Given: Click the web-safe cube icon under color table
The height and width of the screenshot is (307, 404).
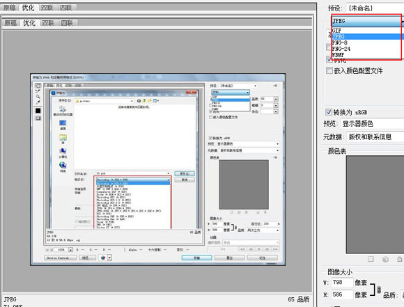Looking at the screenshot, I should point(385,259).
